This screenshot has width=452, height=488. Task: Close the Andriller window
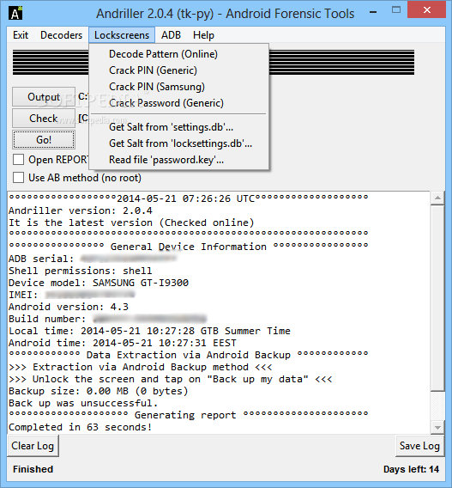click(426, 10)
